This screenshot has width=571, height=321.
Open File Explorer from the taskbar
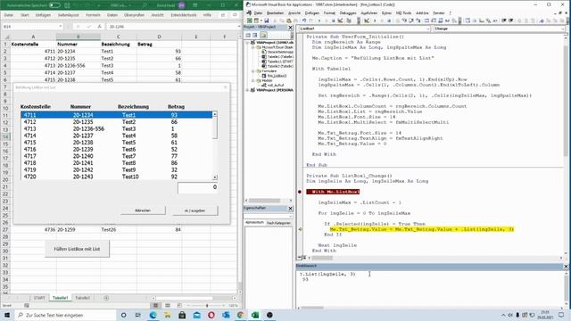tap(167, 315)
